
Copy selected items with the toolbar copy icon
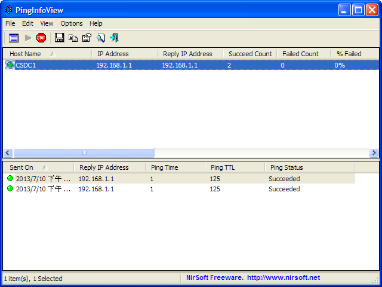pyautogui.click(x=73, y=38)
